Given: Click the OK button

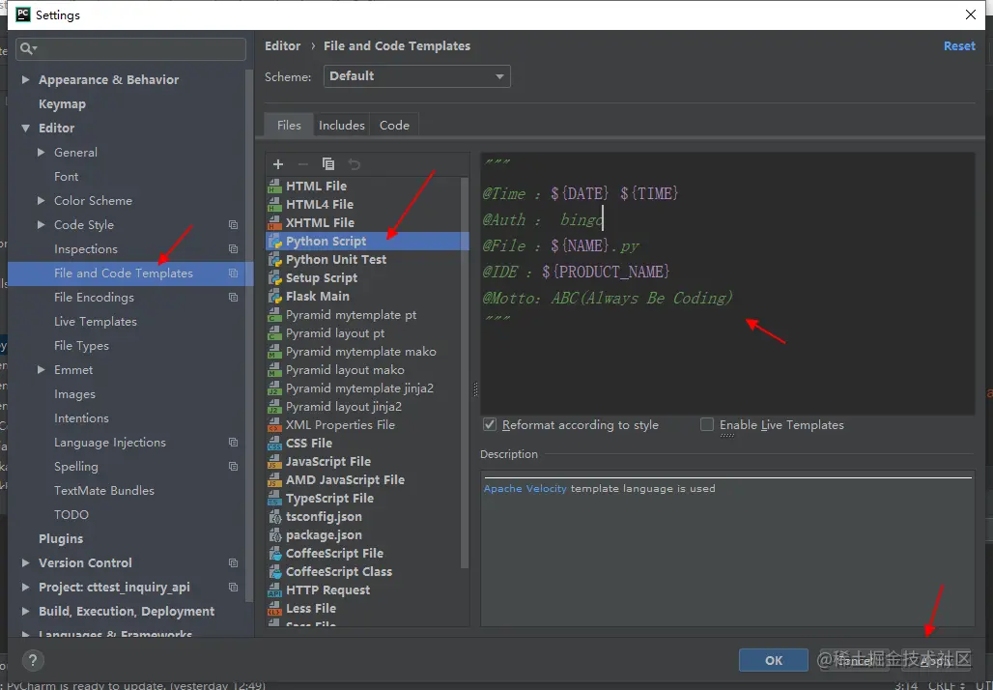Looking at the screenshot, I should [x=774, y=660].
